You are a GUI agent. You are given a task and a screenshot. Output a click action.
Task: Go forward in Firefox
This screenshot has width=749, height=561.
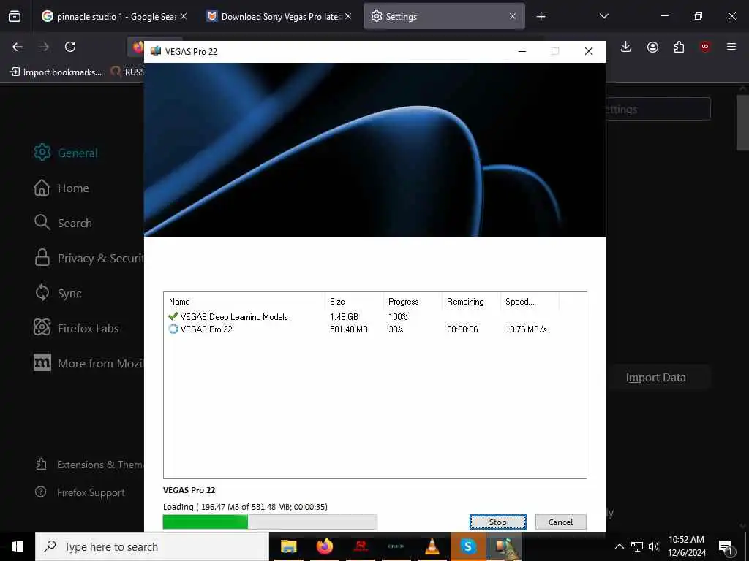pos(44,47)
